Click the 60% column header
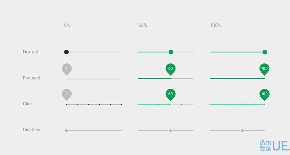The width and height of the screenshot is (290, 155). [143, 25]
